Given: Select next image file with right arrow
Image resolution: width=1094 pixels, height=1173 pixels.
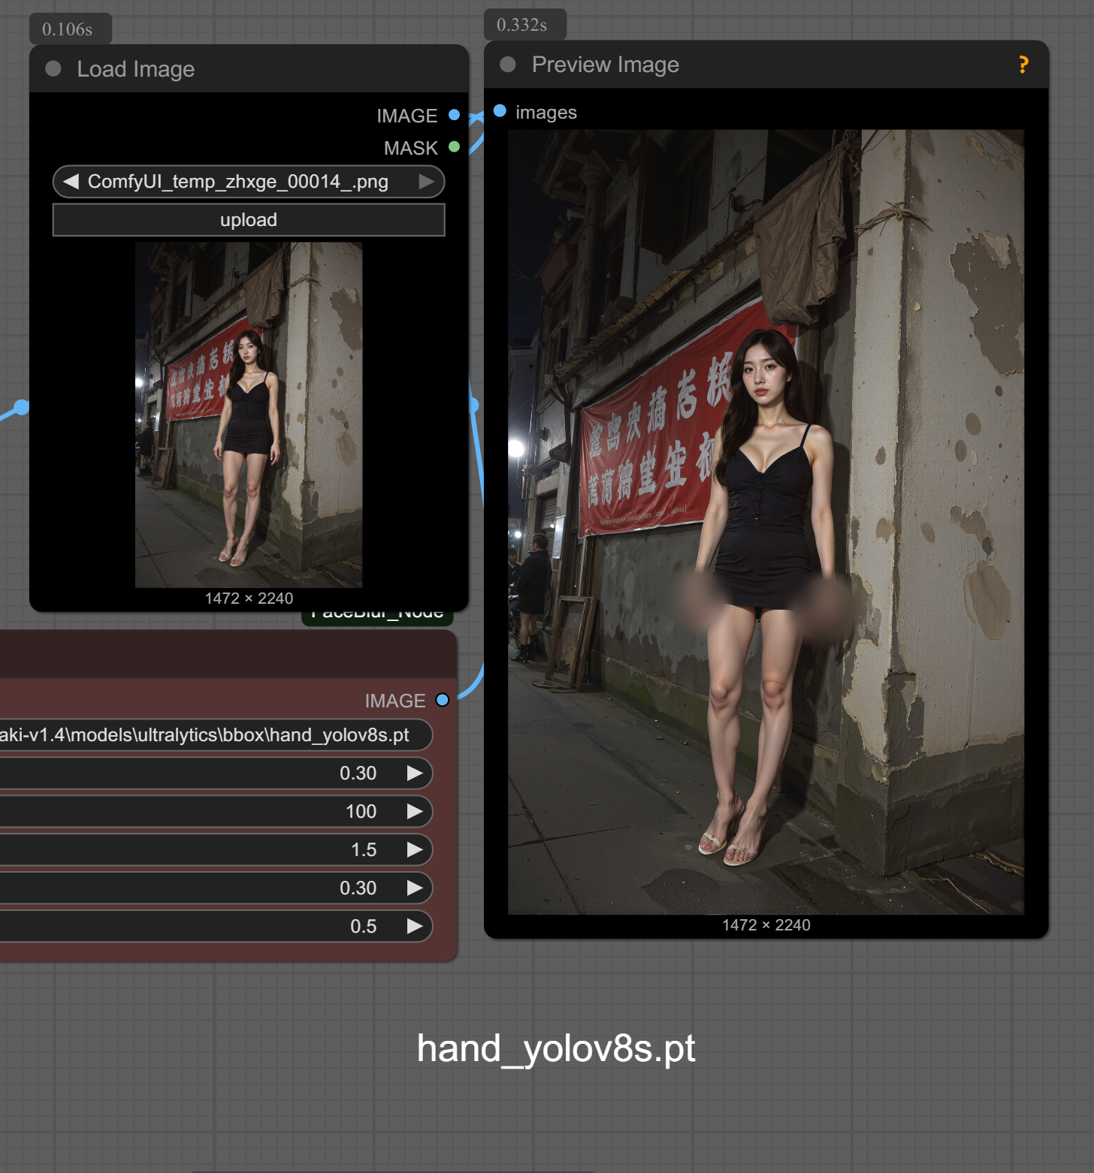Looking at the screenshot, I should click(x=426, y=182).
